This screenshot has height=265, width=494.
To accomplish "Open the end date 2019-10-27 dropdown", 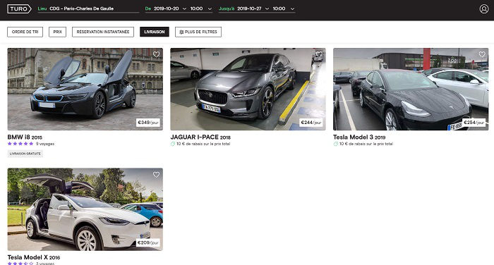I will [253, 9].
